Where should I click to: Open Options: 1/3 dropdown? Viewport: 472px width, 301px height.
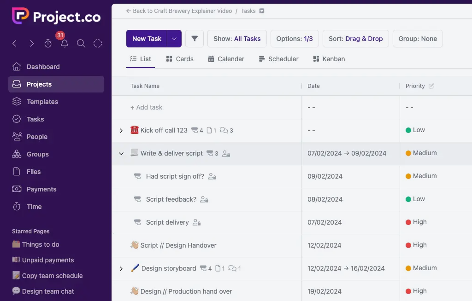click(x=295, y=39)
